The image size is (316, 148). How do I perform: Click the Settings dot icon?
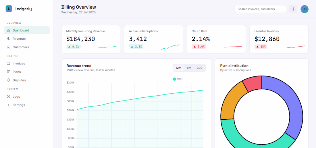(8, 105)
